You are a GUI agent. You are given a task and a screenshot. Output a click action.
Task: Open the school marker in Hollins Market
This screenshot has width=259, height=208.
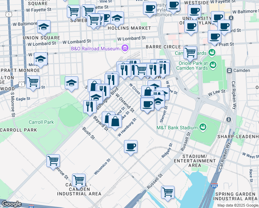click(117, 19)
